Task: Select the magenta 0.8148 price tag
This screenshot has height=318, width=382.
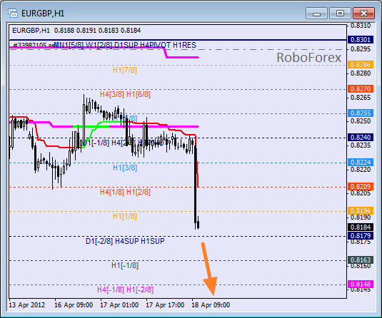Action: [x=361, y=284]
